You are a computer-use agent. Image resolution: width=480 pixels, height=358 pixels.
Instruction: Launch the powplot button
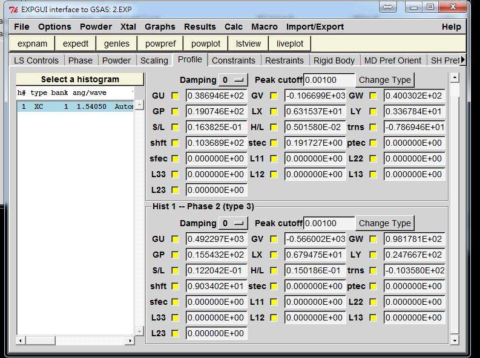click(x=206, y=44)
